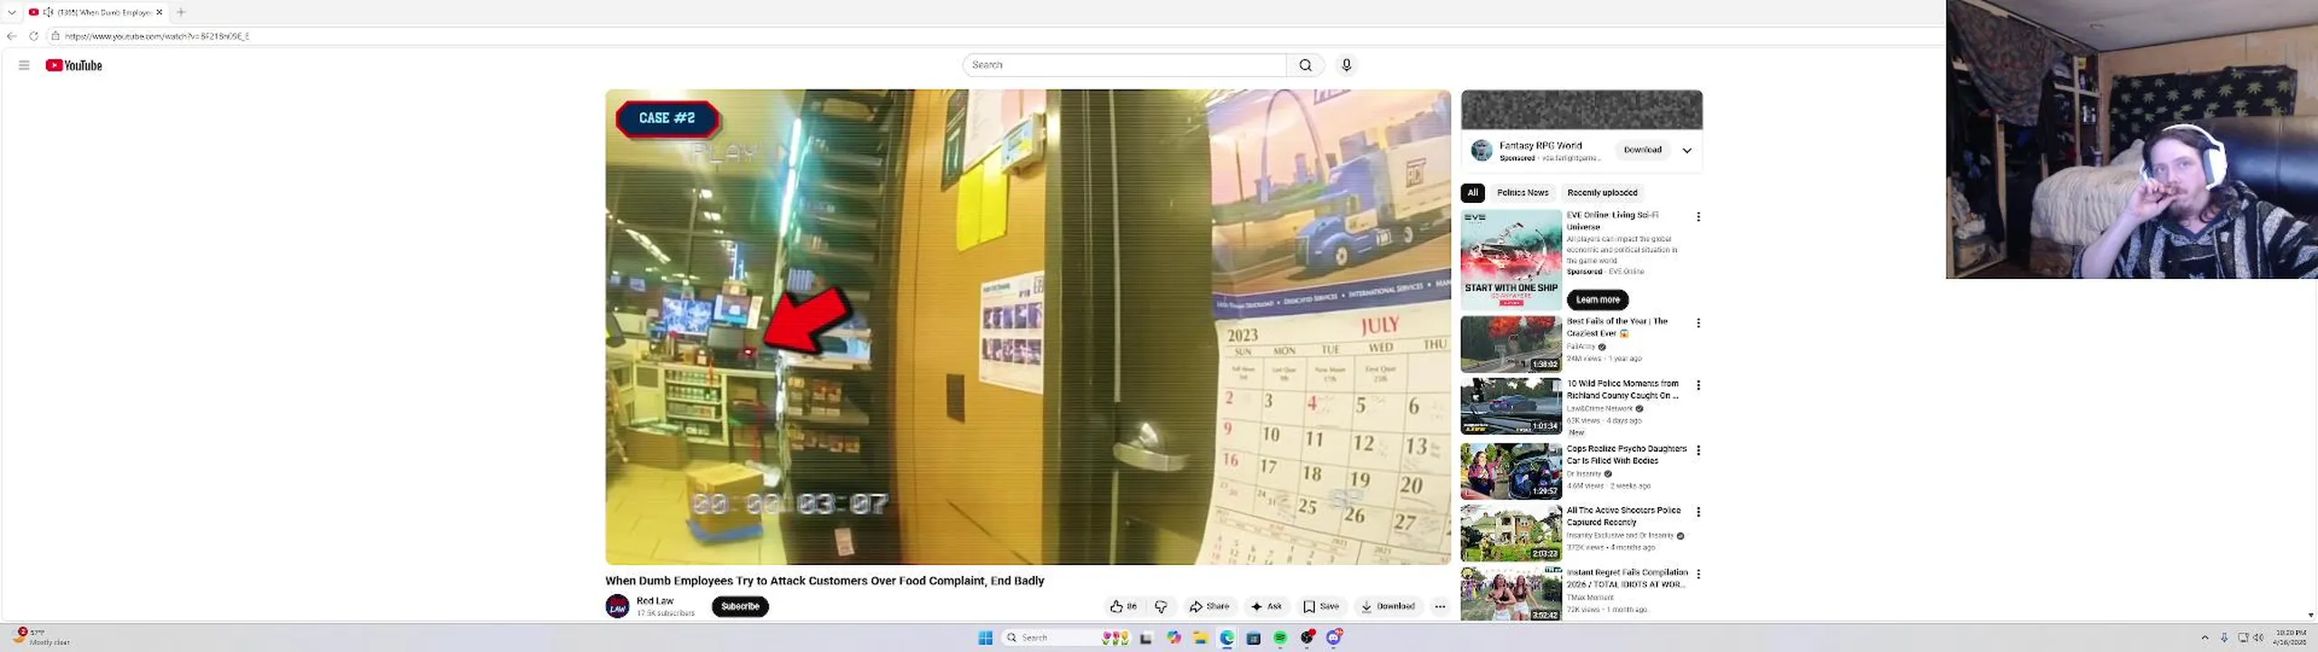
Task: Download the video from the action row
Action: click(x=1387, y=607)
